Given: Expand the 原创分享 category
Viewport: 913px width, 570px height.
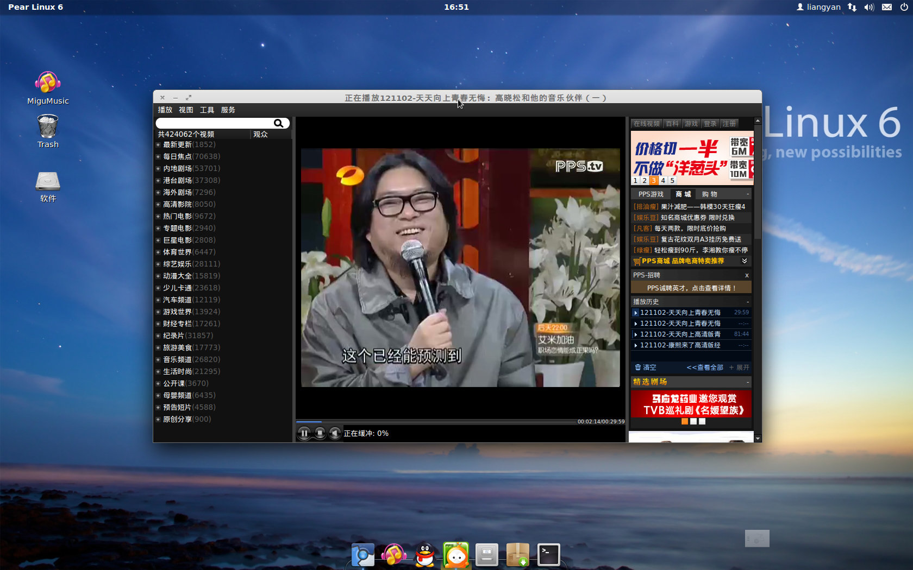Looking at the screenshot, I should pyautogui.click(x=158, y=419).
